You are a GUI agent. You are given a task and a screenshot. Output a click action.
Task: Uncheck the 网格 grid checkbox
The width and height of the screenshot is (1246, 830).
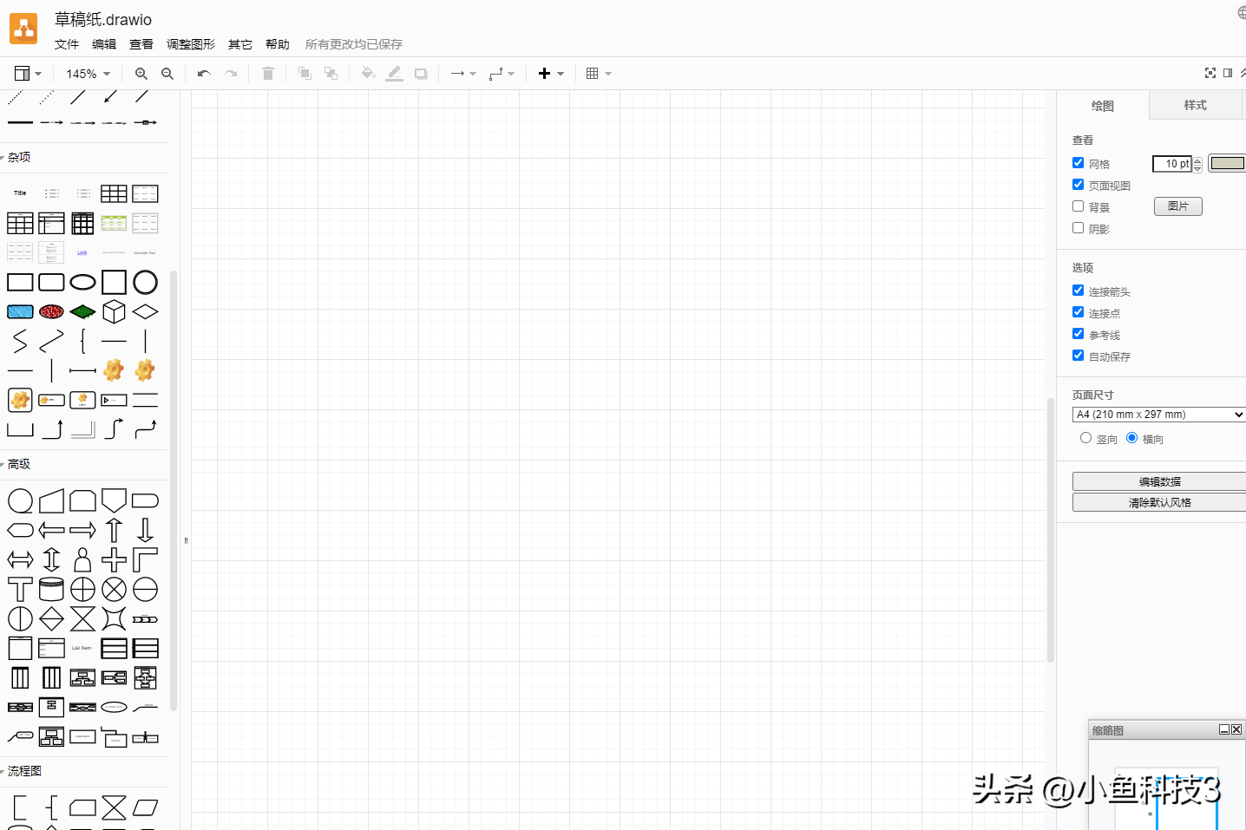[x=1078, y=162]
